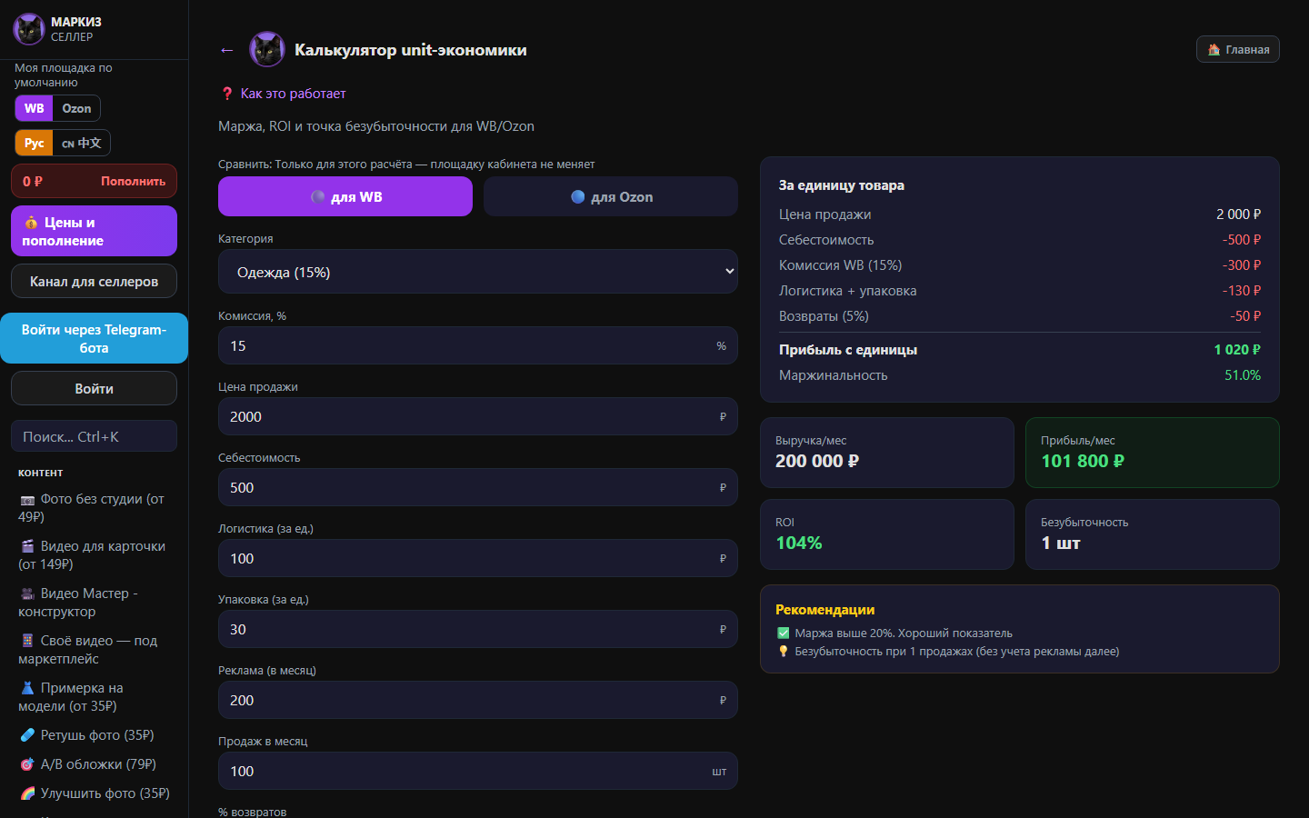This screenshot has width=1309, height=818.
Task: Click the back arrow next to calculator title
Action: (x=227, y=50)
